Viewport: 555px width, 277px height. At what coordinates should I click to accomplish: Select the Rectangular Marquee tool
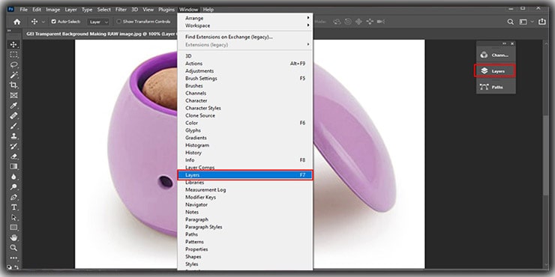(13, 55)
